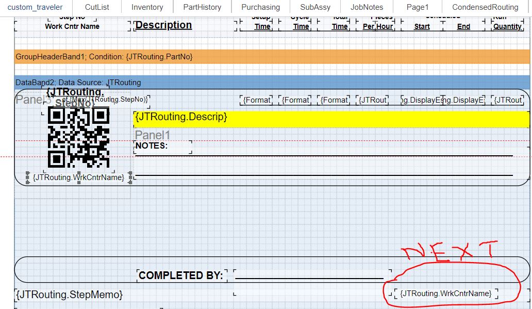Open the CondensedRouting tab
Image resolution: width=532 pixels, height=309 pixels.
tap(485, 7)
